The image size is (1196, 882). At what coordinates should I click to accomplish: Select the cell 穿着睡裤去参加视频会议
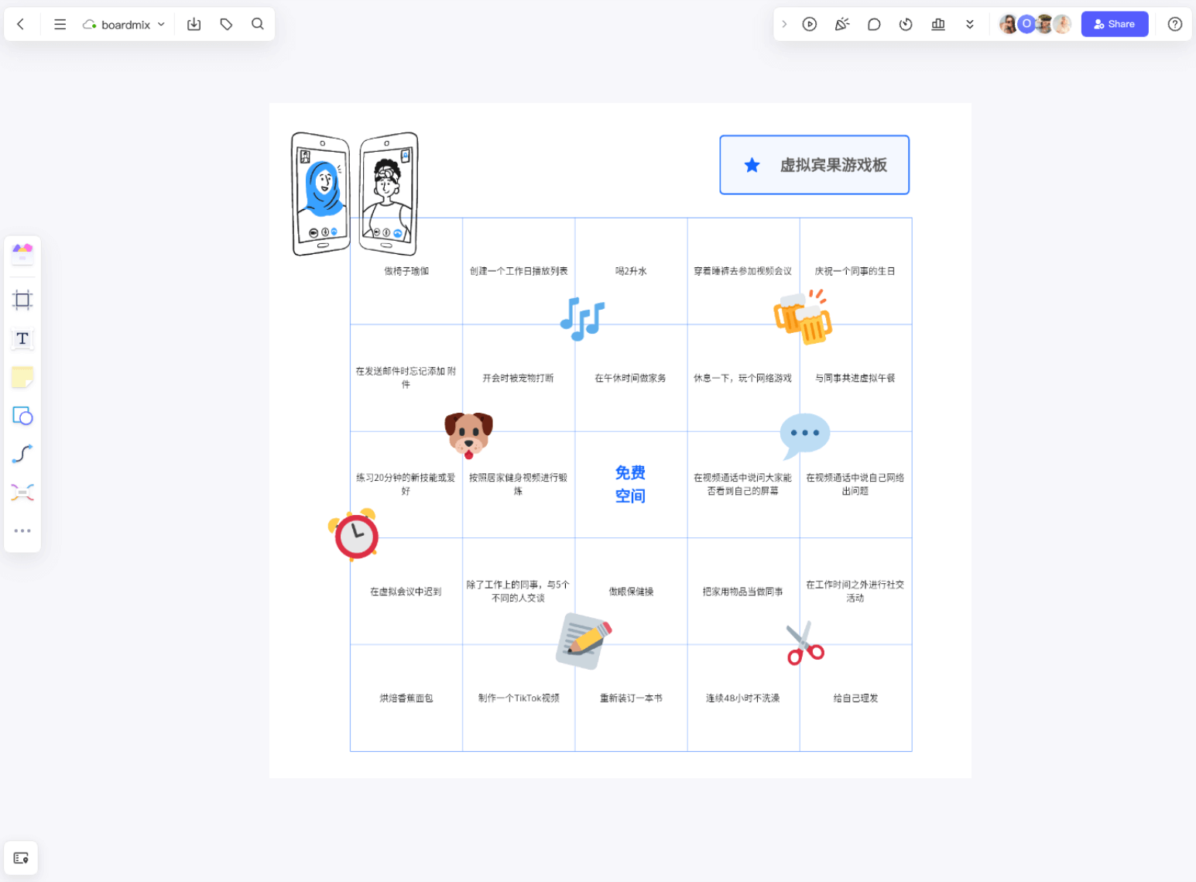point(743,271)
